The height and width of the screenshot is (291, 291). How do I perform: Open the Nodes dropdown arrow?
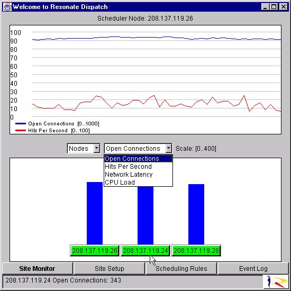coord(97,148)
